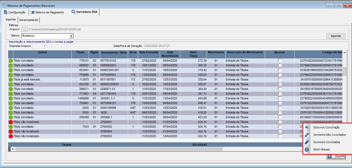Click the magnifier icon on Varredura DDA tab

[x=73, y=12]
